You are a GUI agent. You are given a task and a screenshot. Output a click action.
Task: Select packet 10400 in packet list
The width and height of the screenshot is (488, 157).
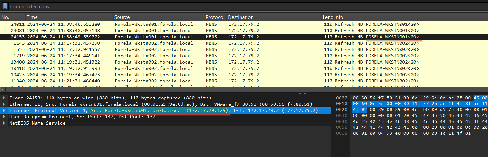tap(157, 62)
